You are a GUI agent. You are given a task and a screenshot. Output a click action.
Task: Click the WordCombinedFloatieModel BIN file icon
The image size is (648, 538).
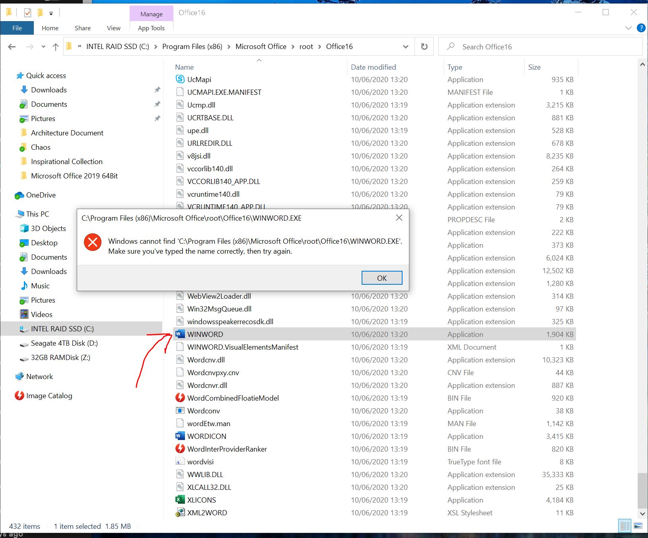[x=180, y=398]
